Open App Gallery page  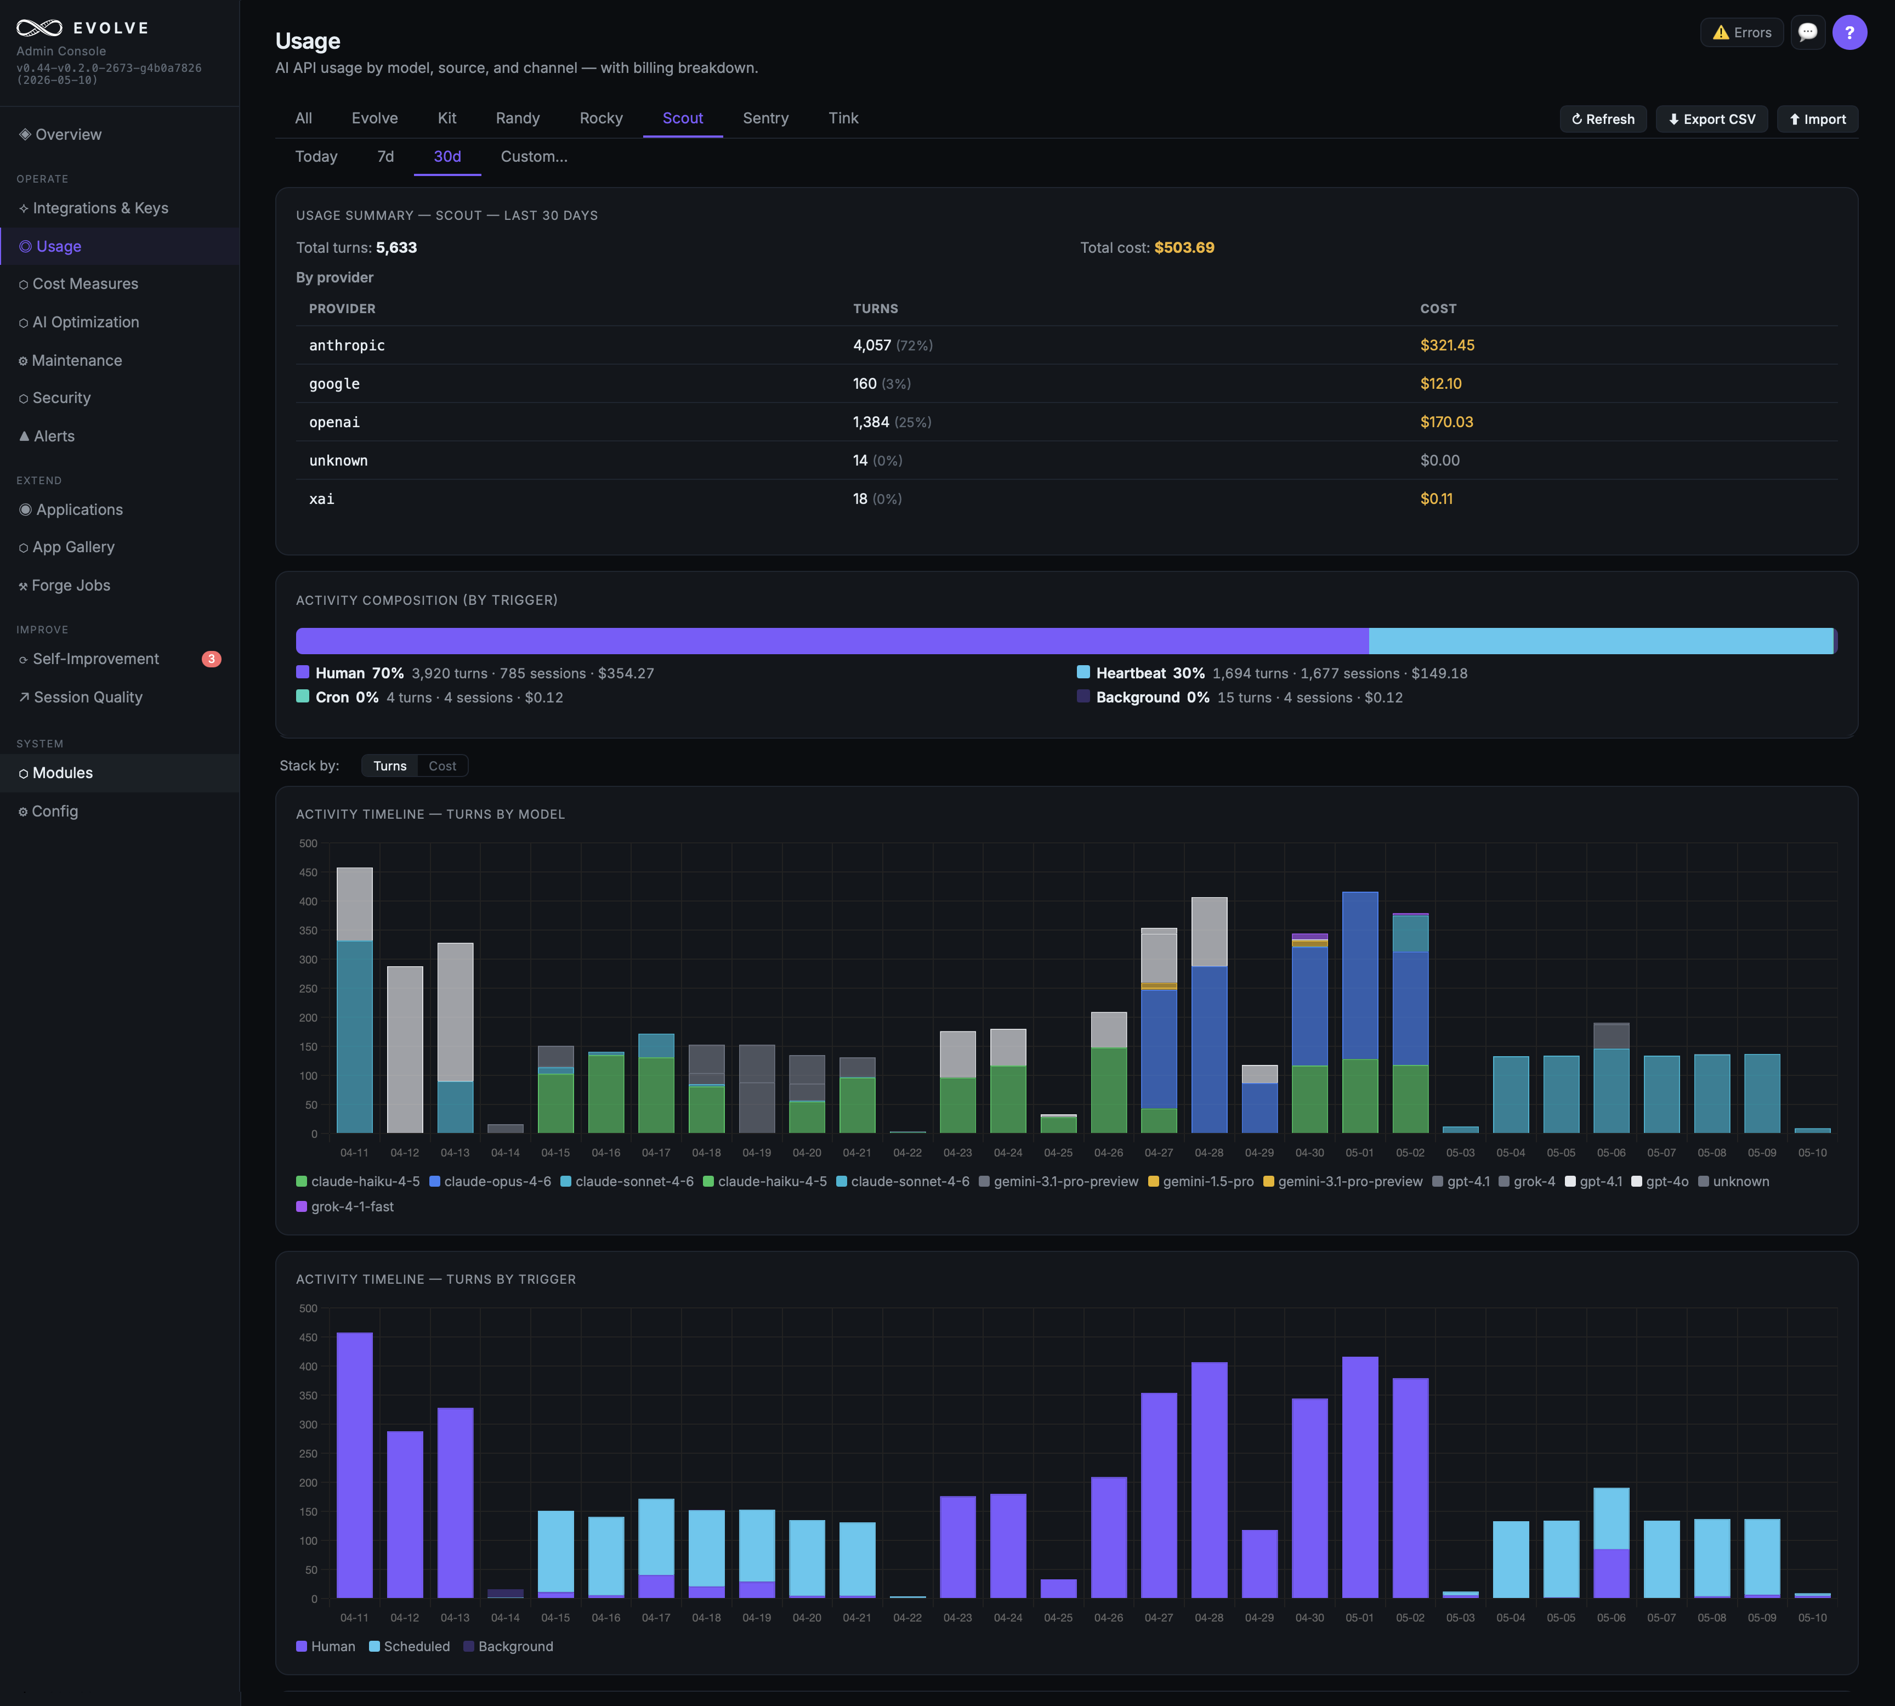(x=119, y=547)
